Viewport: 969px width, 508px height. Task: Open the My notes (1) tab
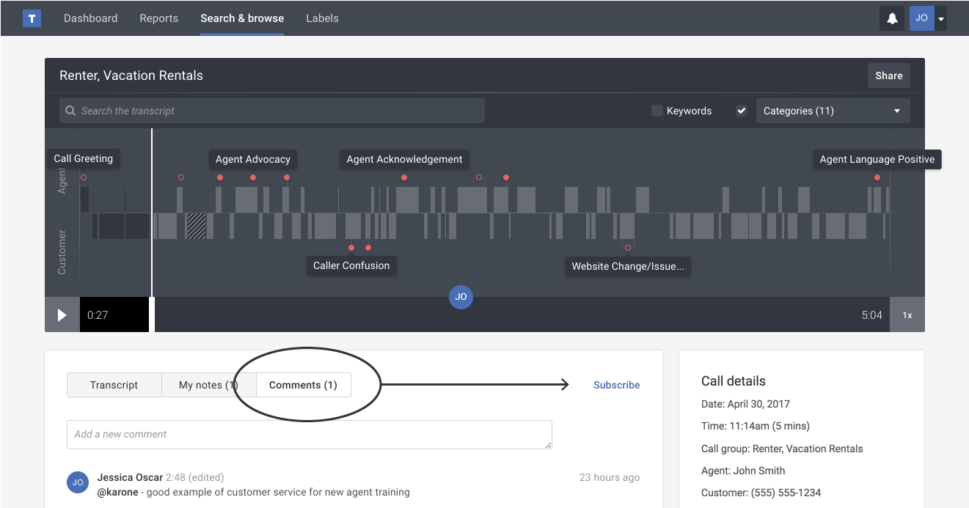click(x=208, y=385)
